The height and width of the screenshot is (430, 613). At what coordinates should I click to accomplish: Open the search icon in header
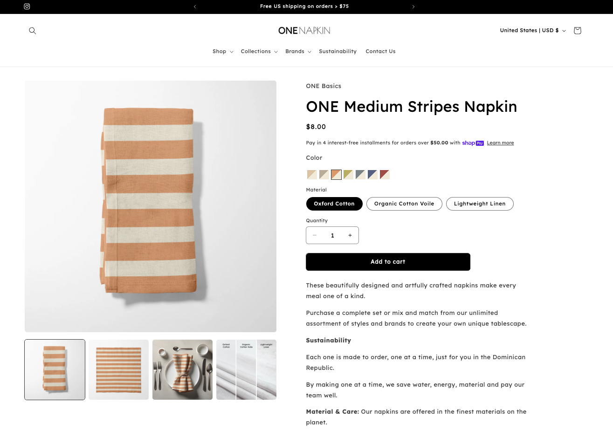click(x=32, y=31)
